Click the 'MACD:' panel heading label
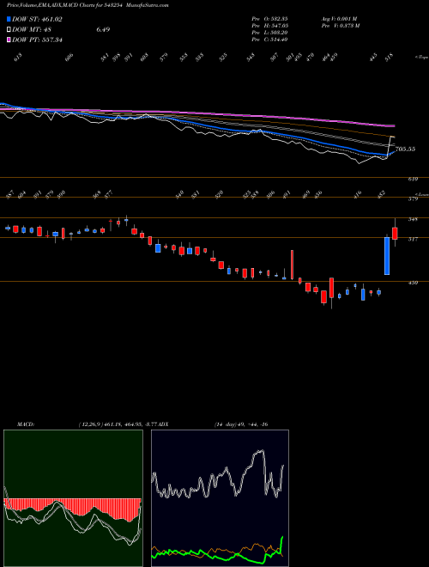The height and width of the screenshot is (567, 429). (x=26, y=424)
